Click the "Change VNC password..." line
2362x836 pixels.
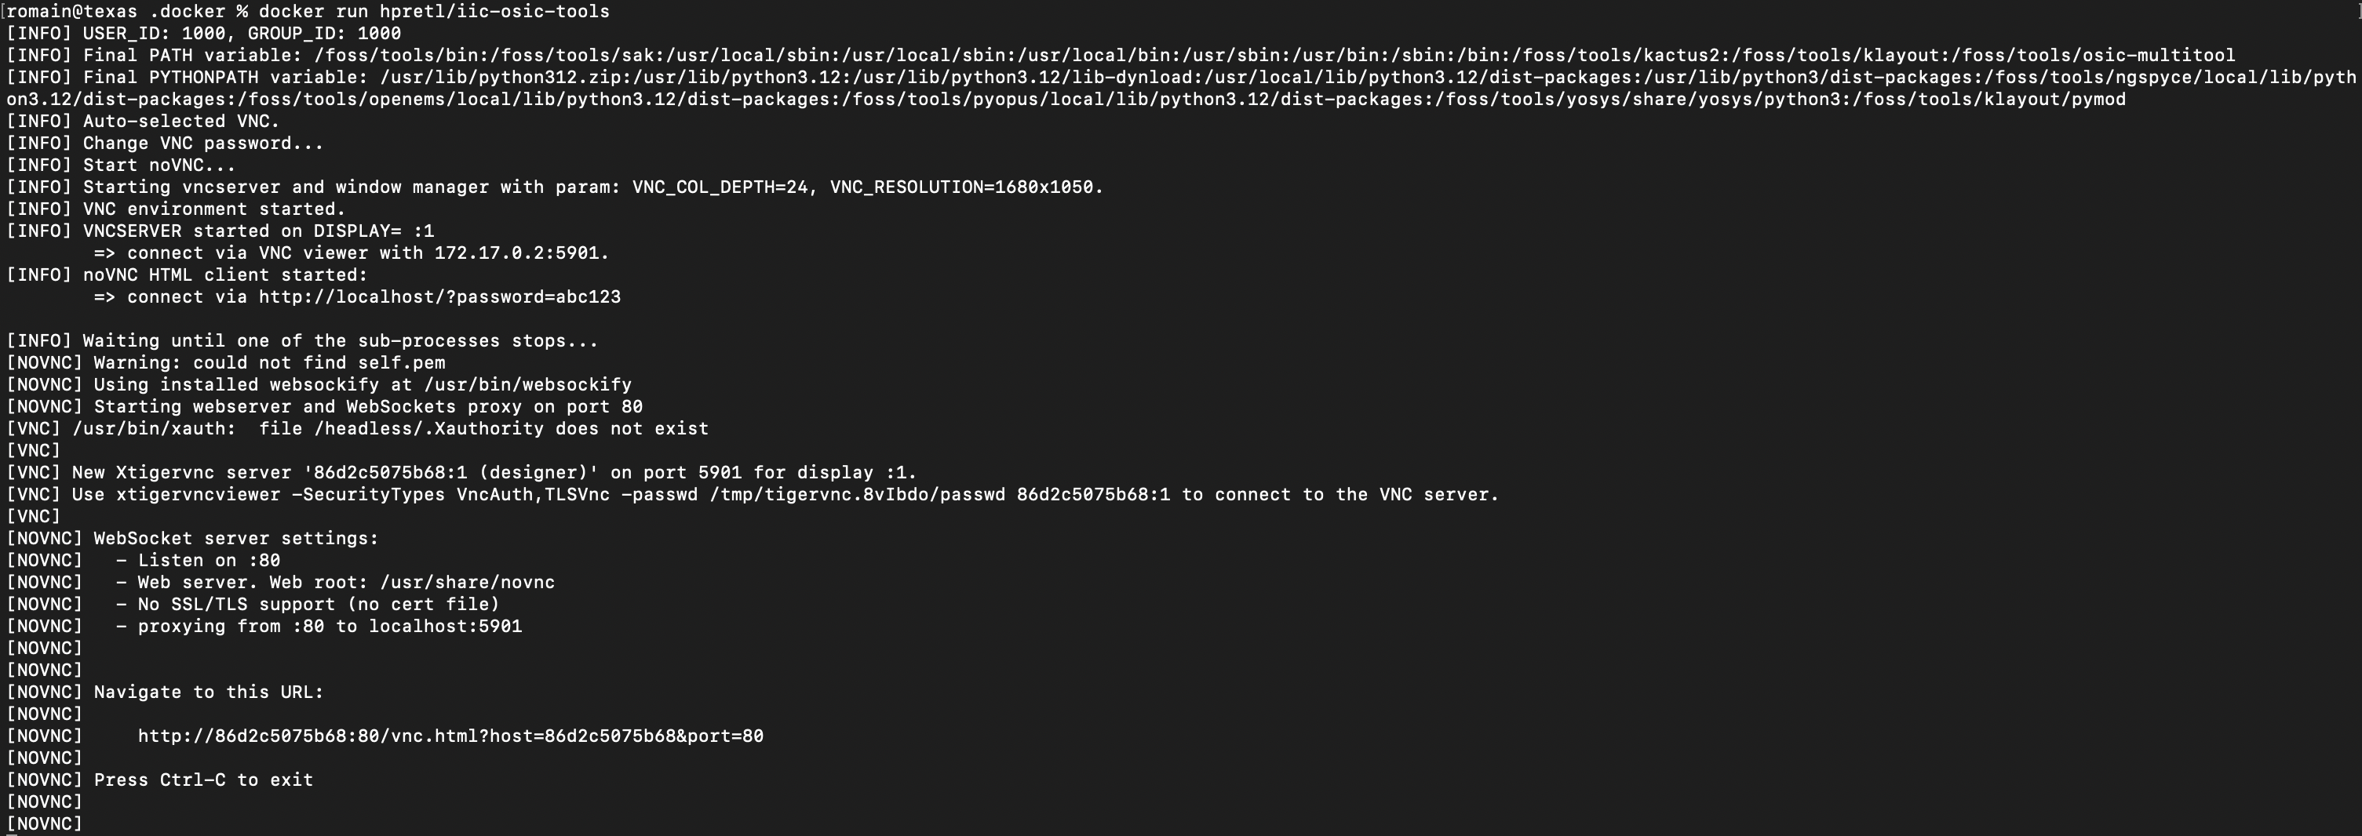(x=202, y=143)
